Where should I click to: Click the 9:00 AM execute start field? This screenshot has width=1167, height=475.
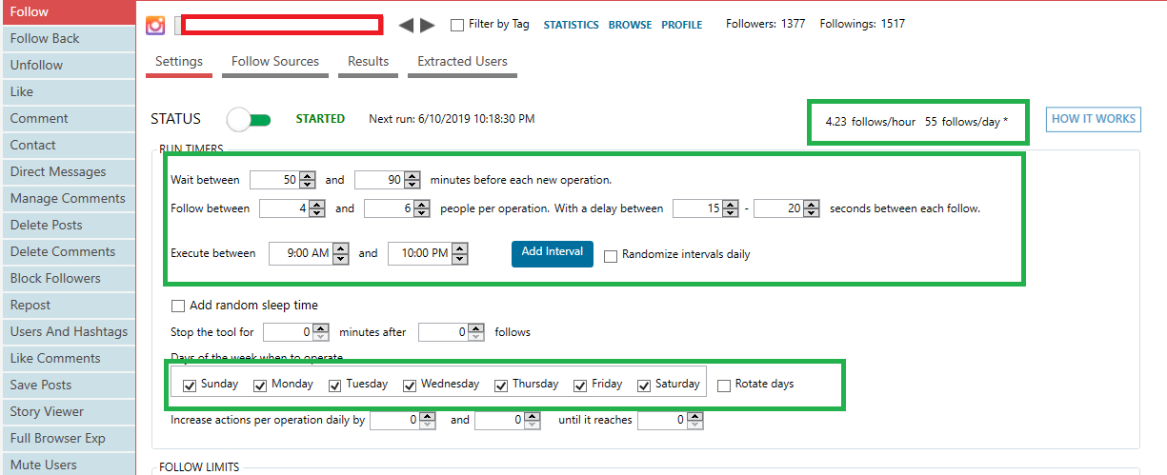(300, 253)
